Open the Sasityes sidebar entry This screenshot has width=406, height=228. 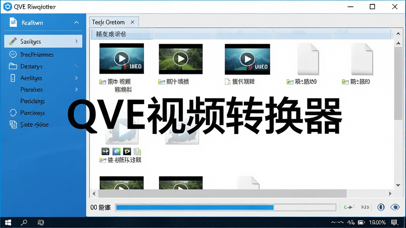coord(43,41)
